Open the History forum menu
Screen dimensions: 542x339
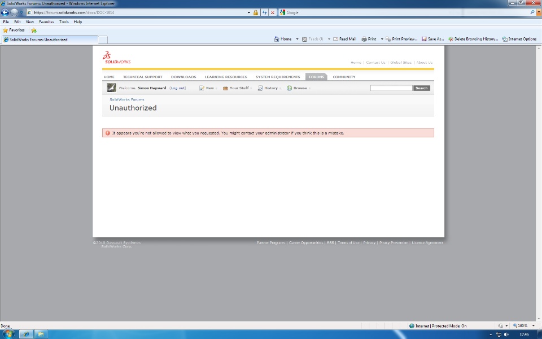point(269,88)
